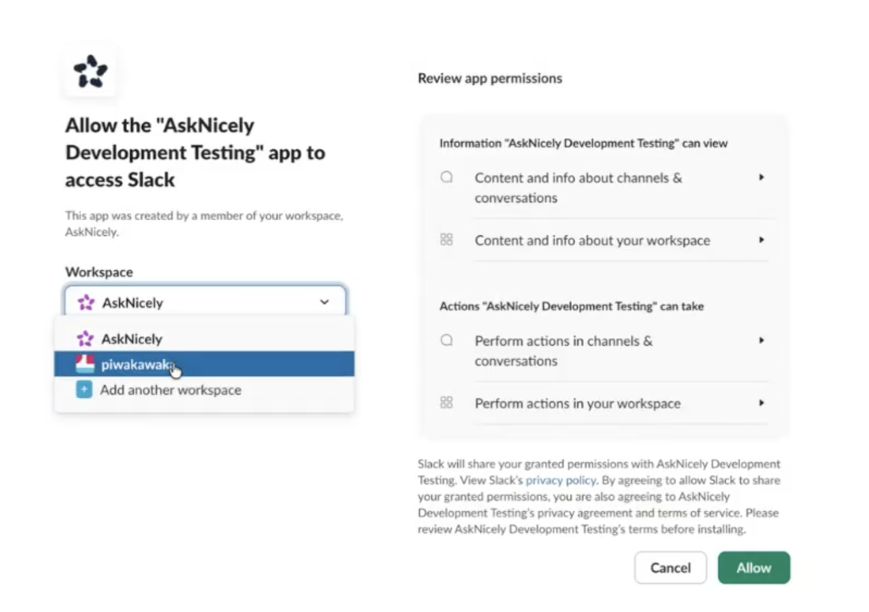Click the green Allow button
Image resolution: width=869 pixels, height=612 pixels.
click(x=754, y=567)
